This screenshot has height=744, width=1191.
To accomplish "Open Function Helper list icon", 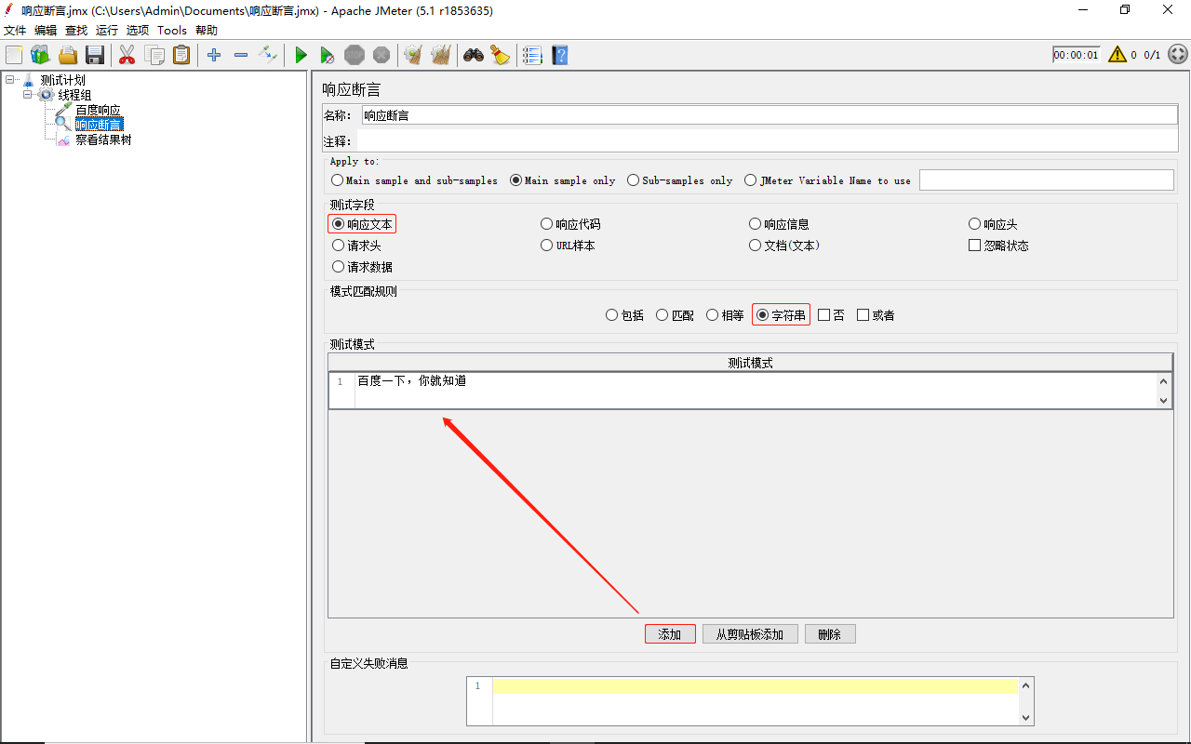I will [532, 55].
